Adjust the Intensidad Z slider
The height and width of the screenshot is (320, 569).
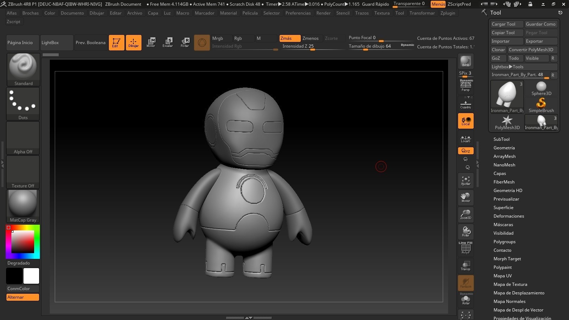[313, 47]
